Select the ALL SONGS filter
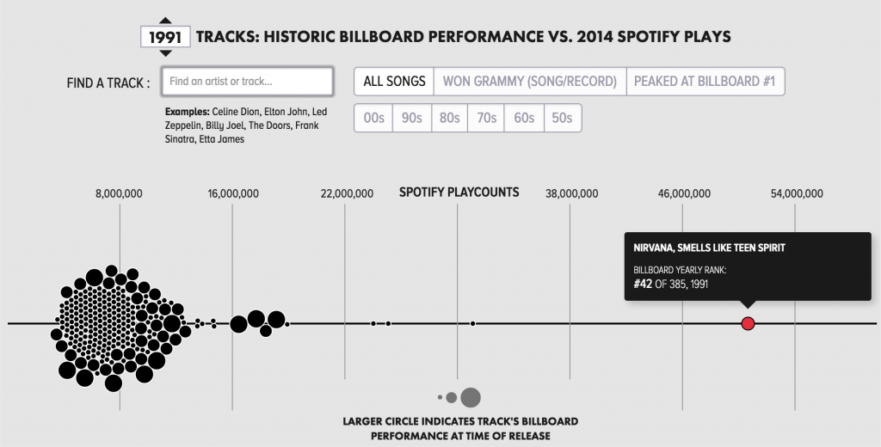Viewport: 881px width, 447px height. tap(394, 82)
